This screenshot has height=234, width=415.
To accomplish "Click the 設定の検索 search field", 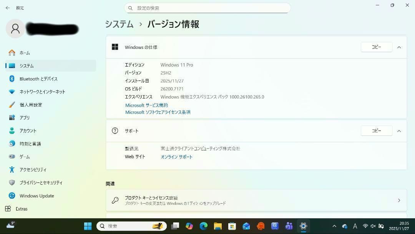I will pos(207,8).
